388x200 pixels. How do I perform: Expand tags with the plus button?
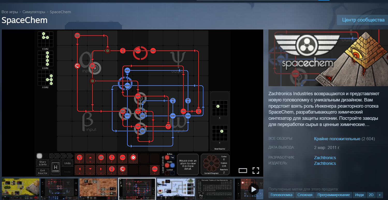tap(380, 195)
